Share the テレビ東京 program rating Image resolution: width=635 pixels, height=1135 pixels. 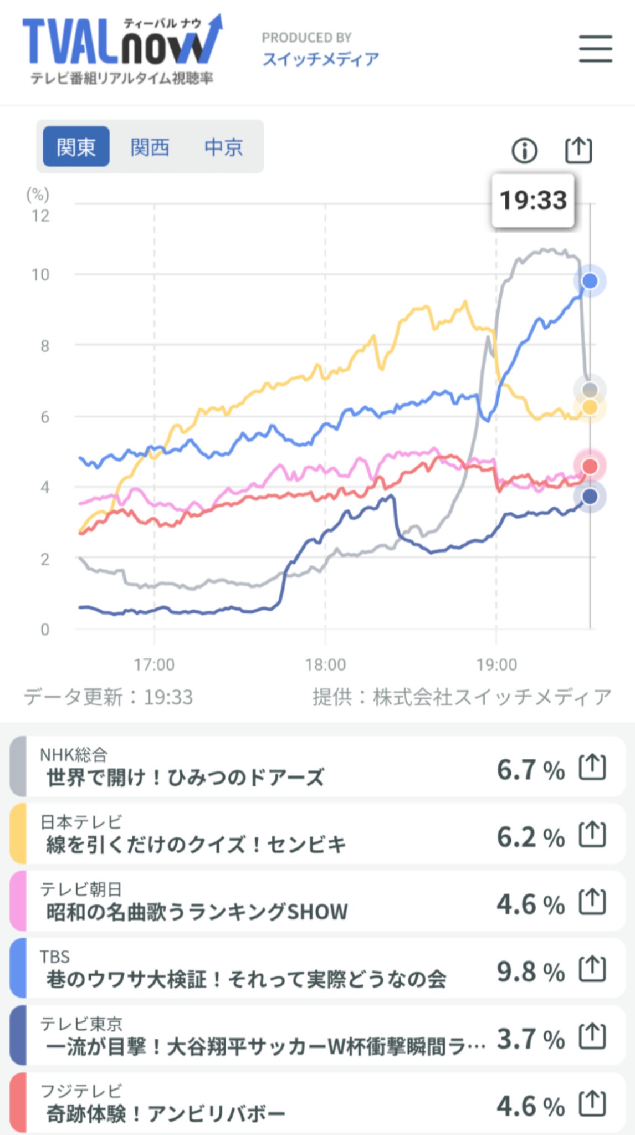(592, 1036)
